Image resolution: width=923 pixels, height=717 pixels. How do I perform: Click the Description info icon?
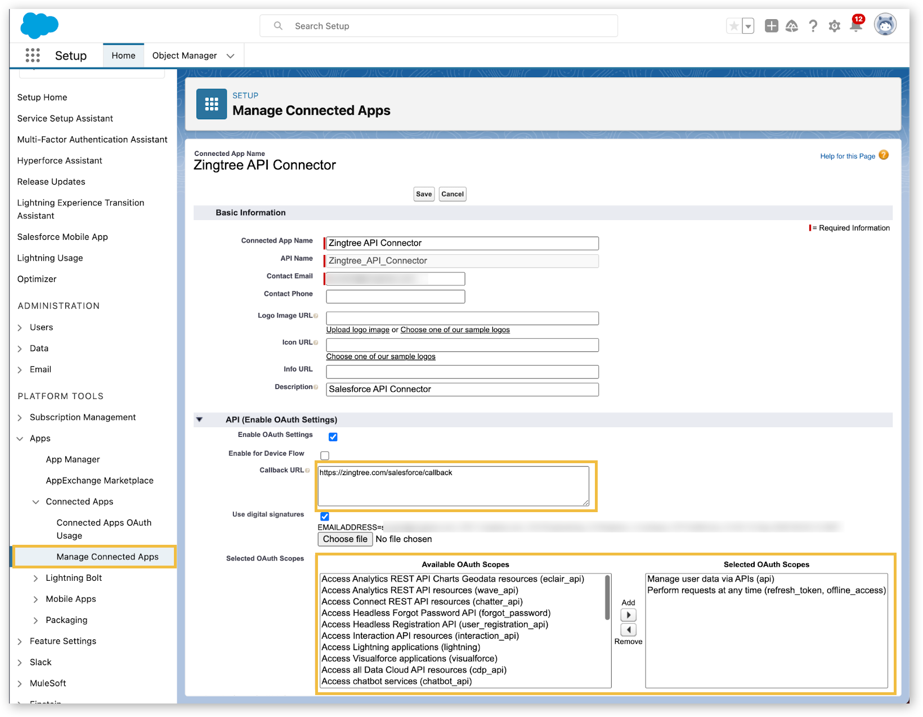coord(316,387)
